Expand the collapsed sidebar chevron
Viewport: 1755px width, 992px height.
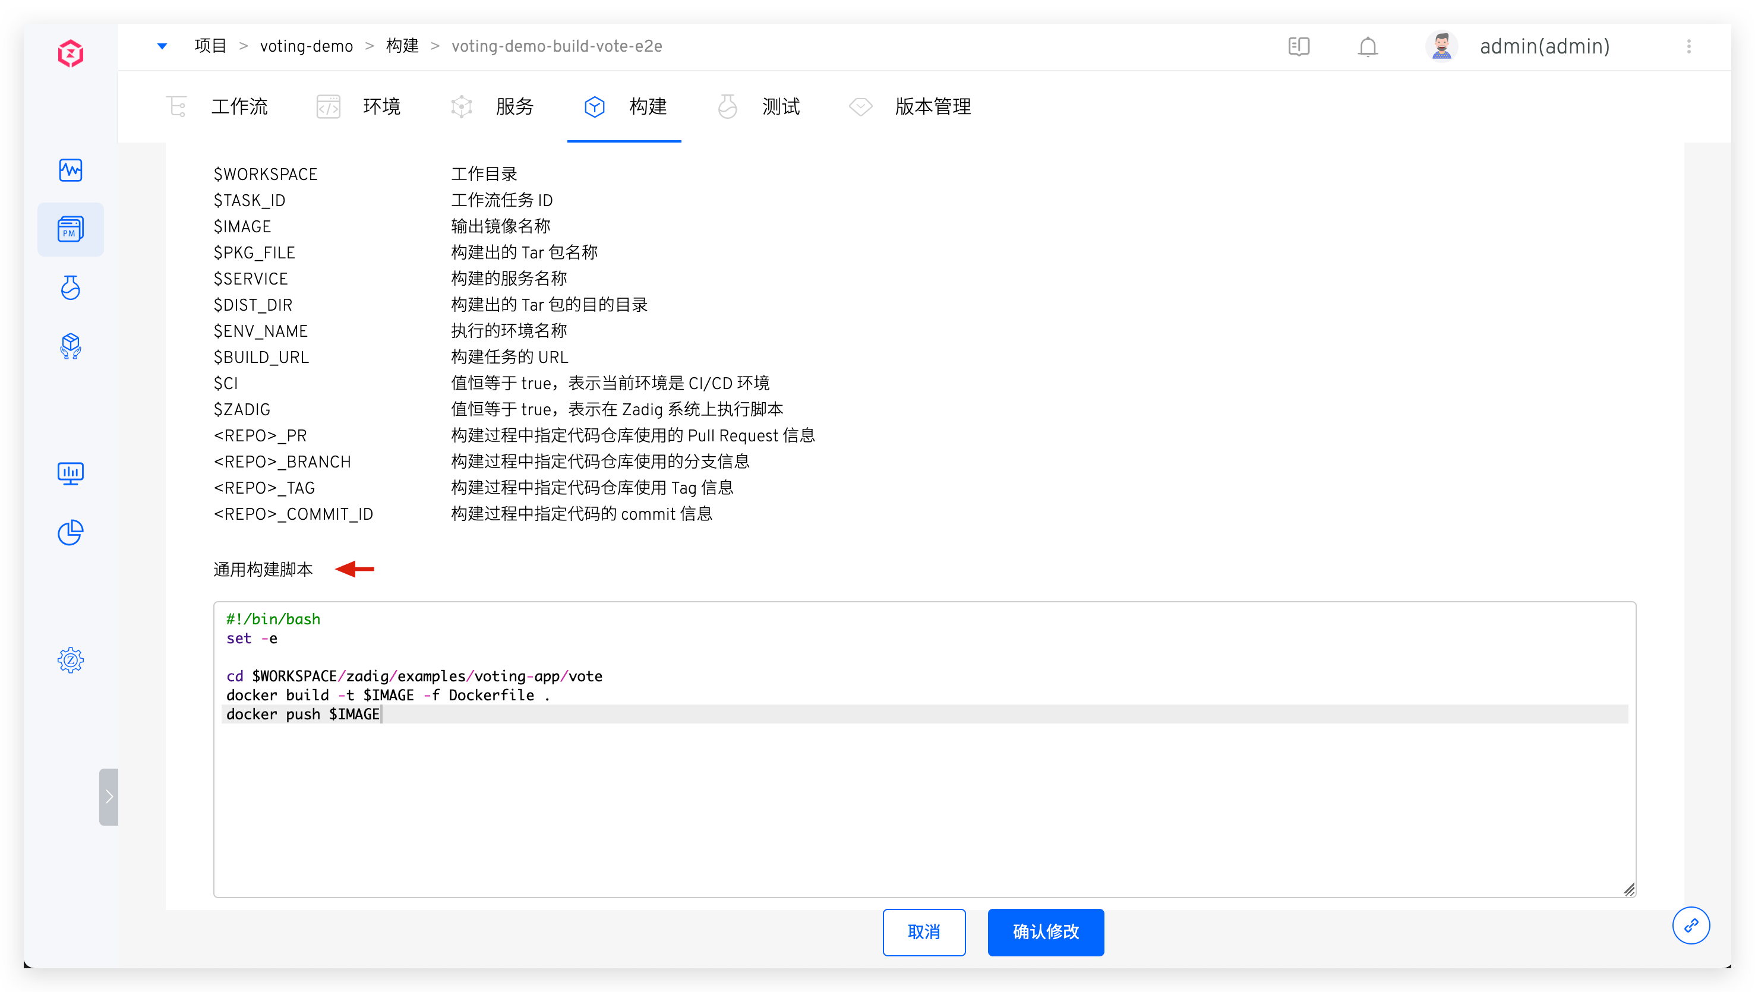click(109, 797)
